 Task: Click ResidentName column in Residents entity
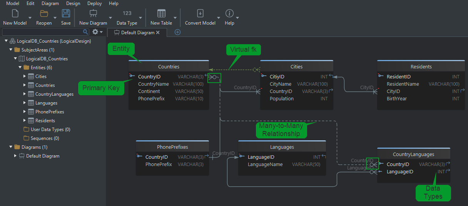403,84
